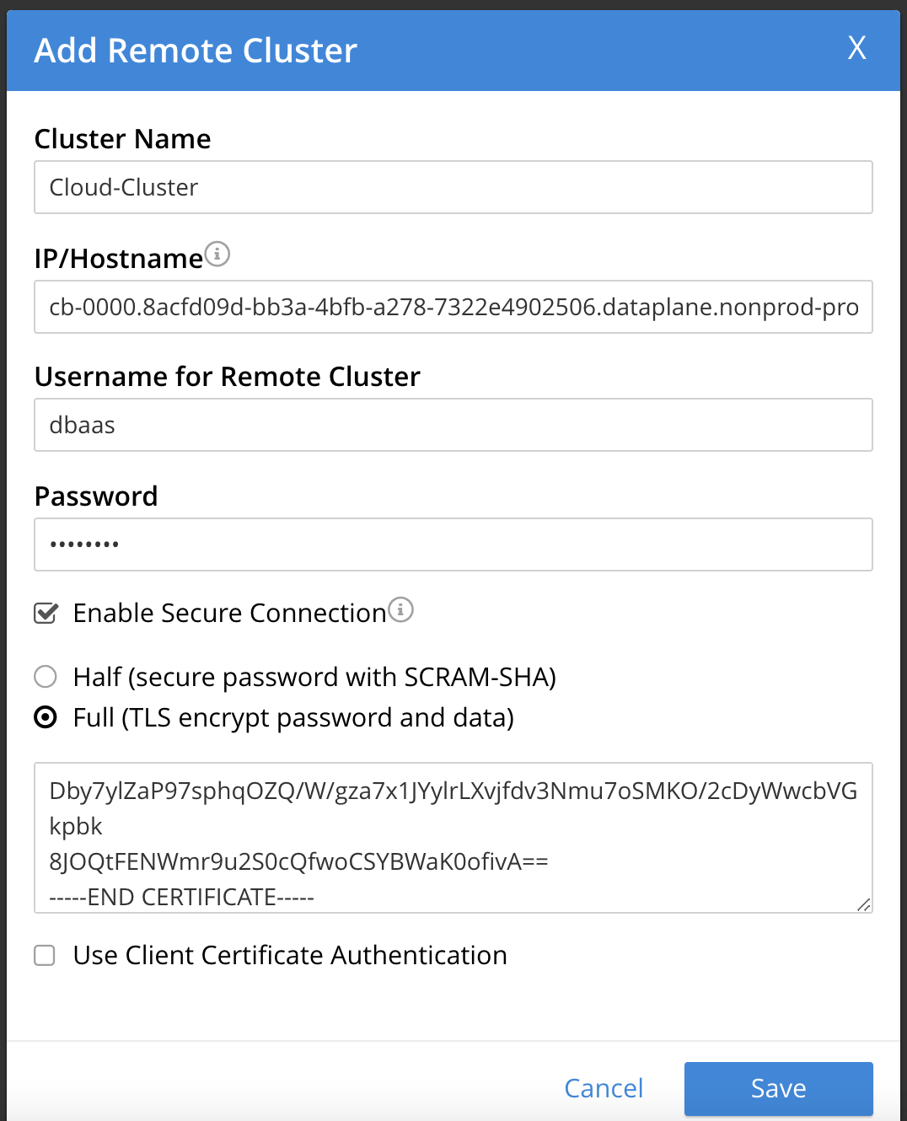Open the IP/Hostname info tooltip icon
Viewport: 907px width, 1121px height.
(x=218, y=254)
